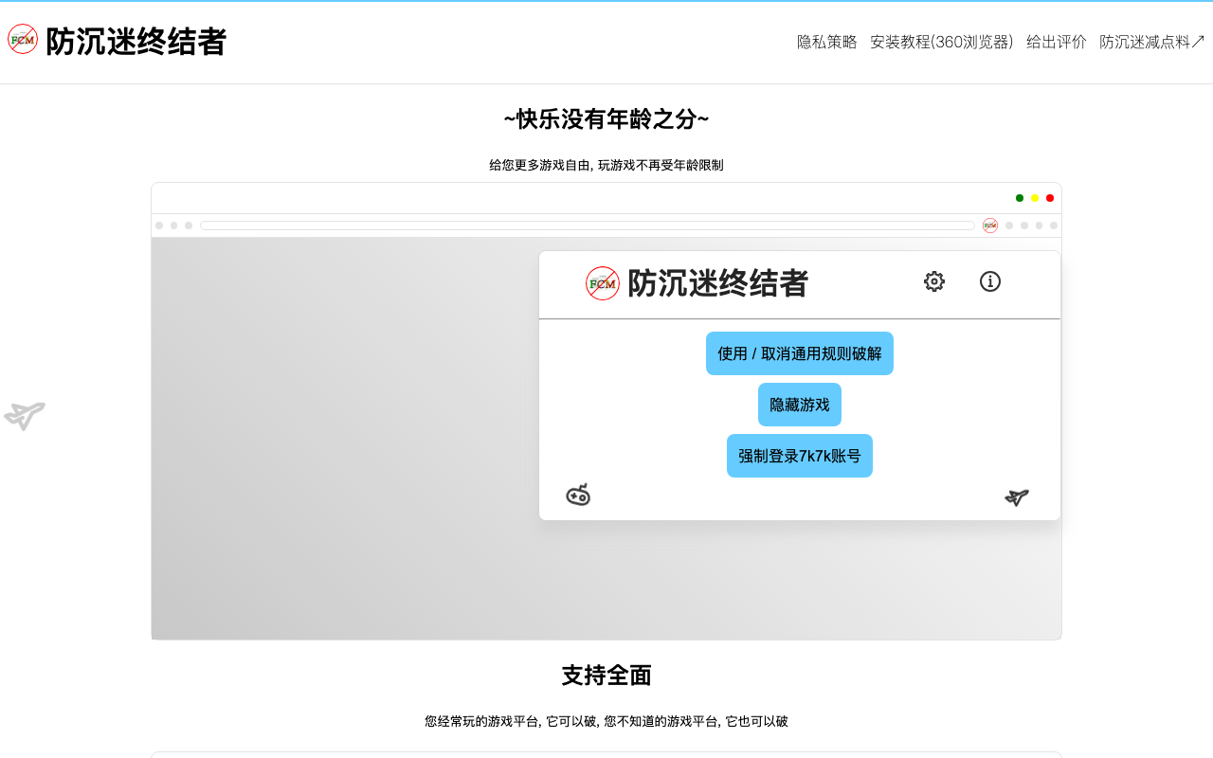Image resolution: width=1213 pixels, height=758 pixels.
Task: Click the yellow dot in mock window
Action: click(1035, 198)
